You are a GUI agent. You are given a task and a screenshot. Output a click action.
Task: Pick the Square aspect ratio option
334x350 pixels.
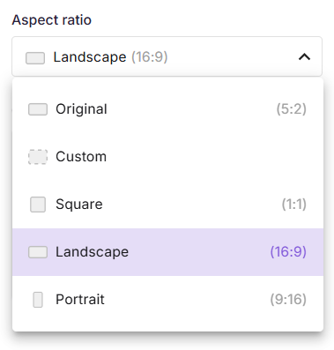click(x=167, y=205)
